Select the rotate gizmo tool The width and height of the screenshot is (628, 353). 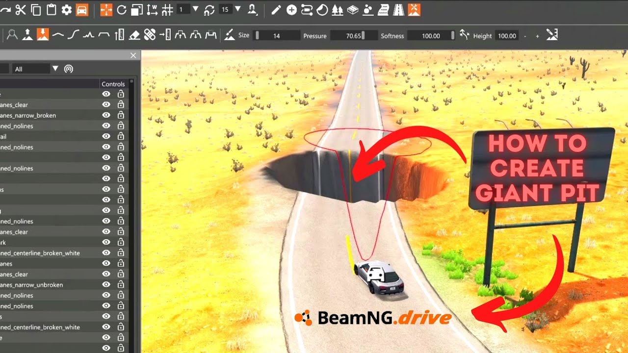click(122, 9)
